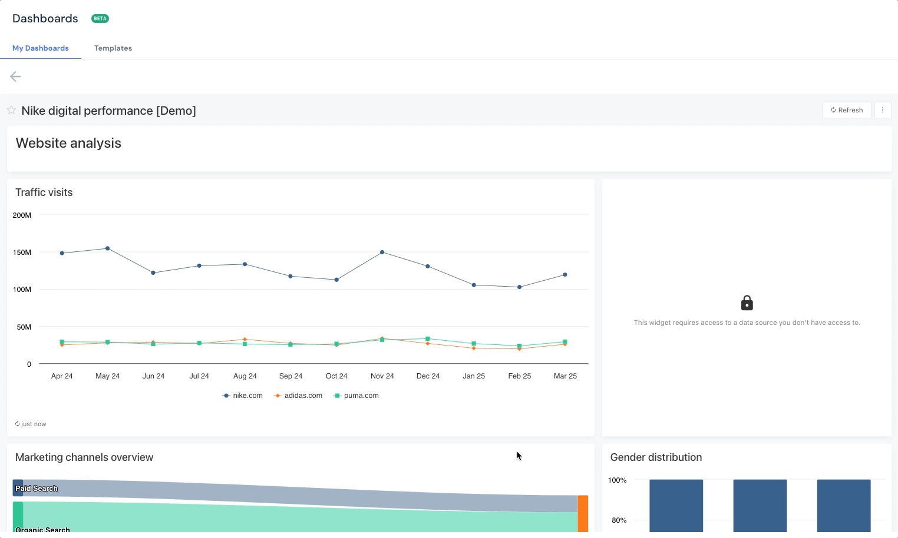
Task: Click the Oct 24 x-axis label
Action: coord(336,376)
